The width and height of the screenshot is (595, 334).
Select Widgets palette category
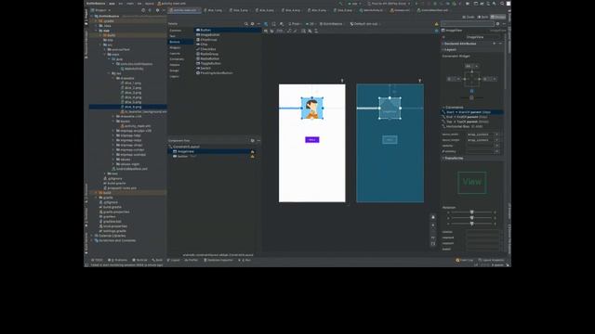coord(176,47)
